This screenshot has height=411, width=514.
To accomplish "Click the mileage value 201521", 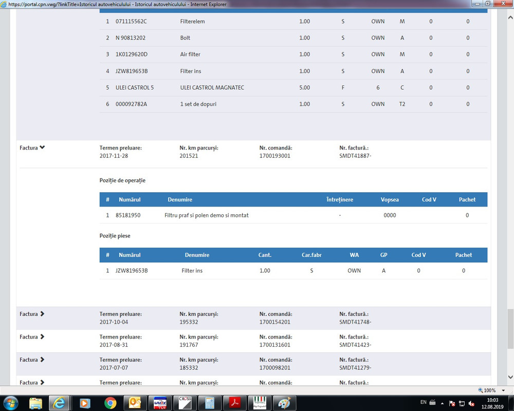I will pyautogui.click(x=189, y=156).
